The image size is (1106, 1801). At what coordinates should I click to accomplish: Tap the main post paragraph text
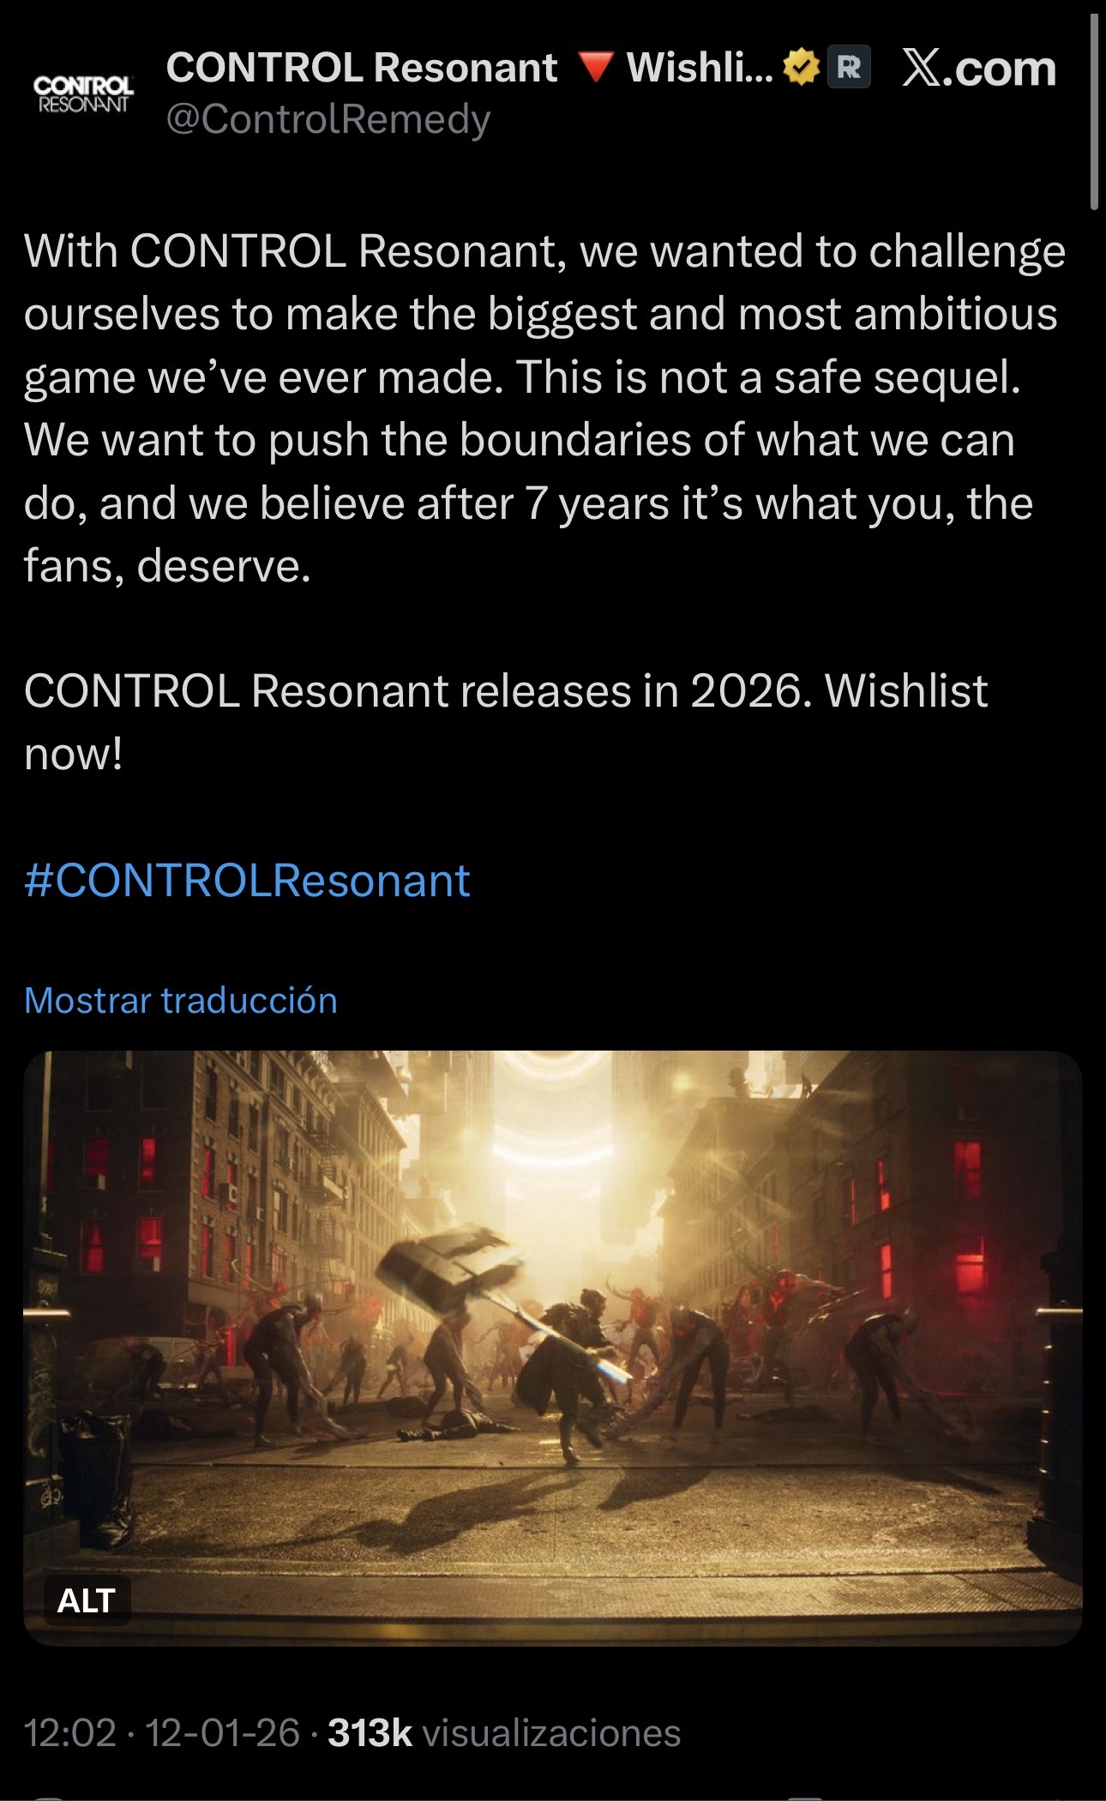tap(545, 408)
